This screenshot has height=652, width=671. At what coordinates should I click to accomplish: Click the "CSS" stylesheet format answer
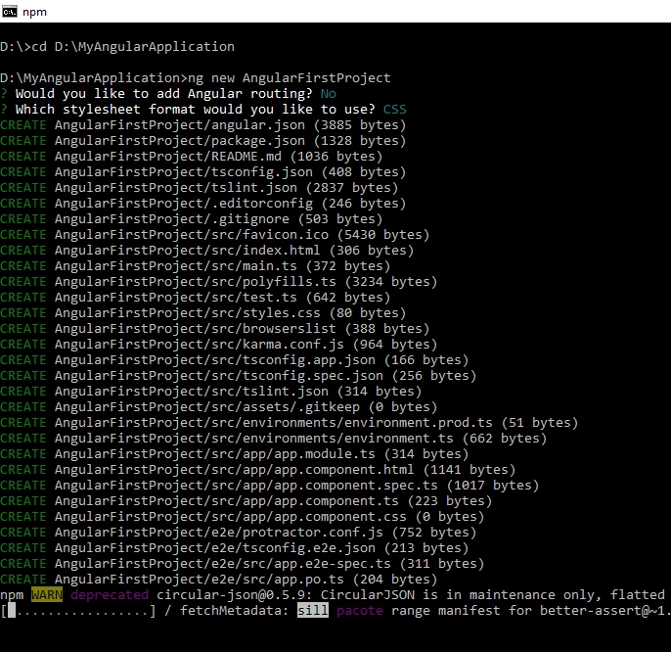[394, 110]
